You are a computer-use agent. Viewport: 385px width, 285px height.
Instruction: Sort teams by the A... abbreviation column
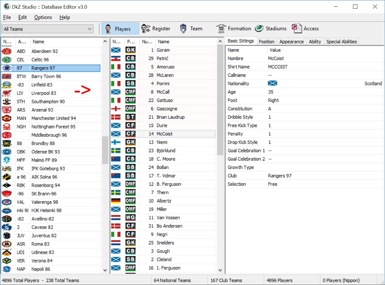22,42
